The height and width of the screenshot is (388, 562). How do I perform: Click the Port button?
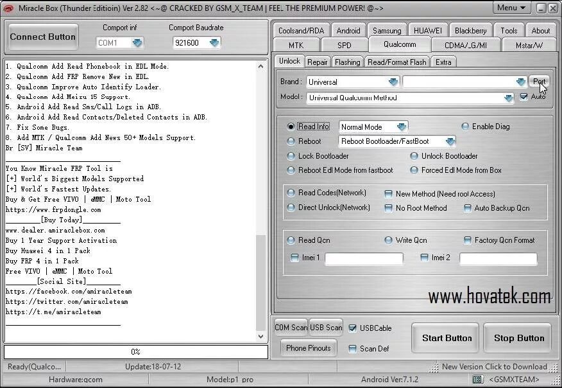pos(539,82)
